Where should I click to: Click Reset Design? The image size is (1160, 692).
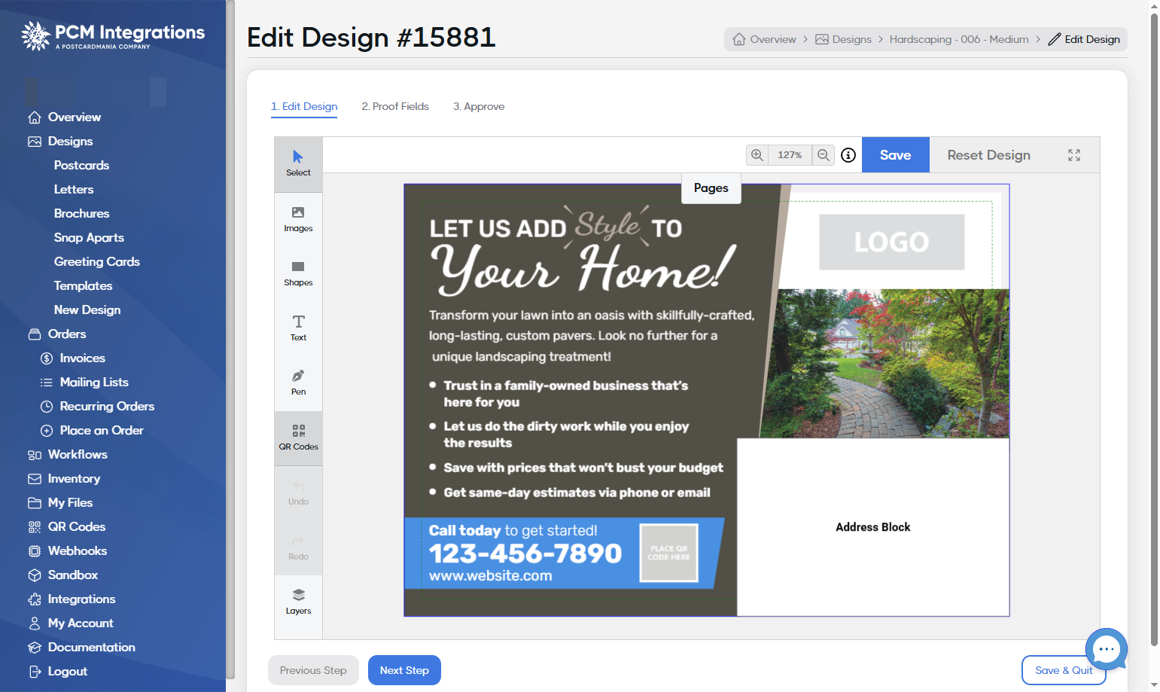tap(989, 155)
